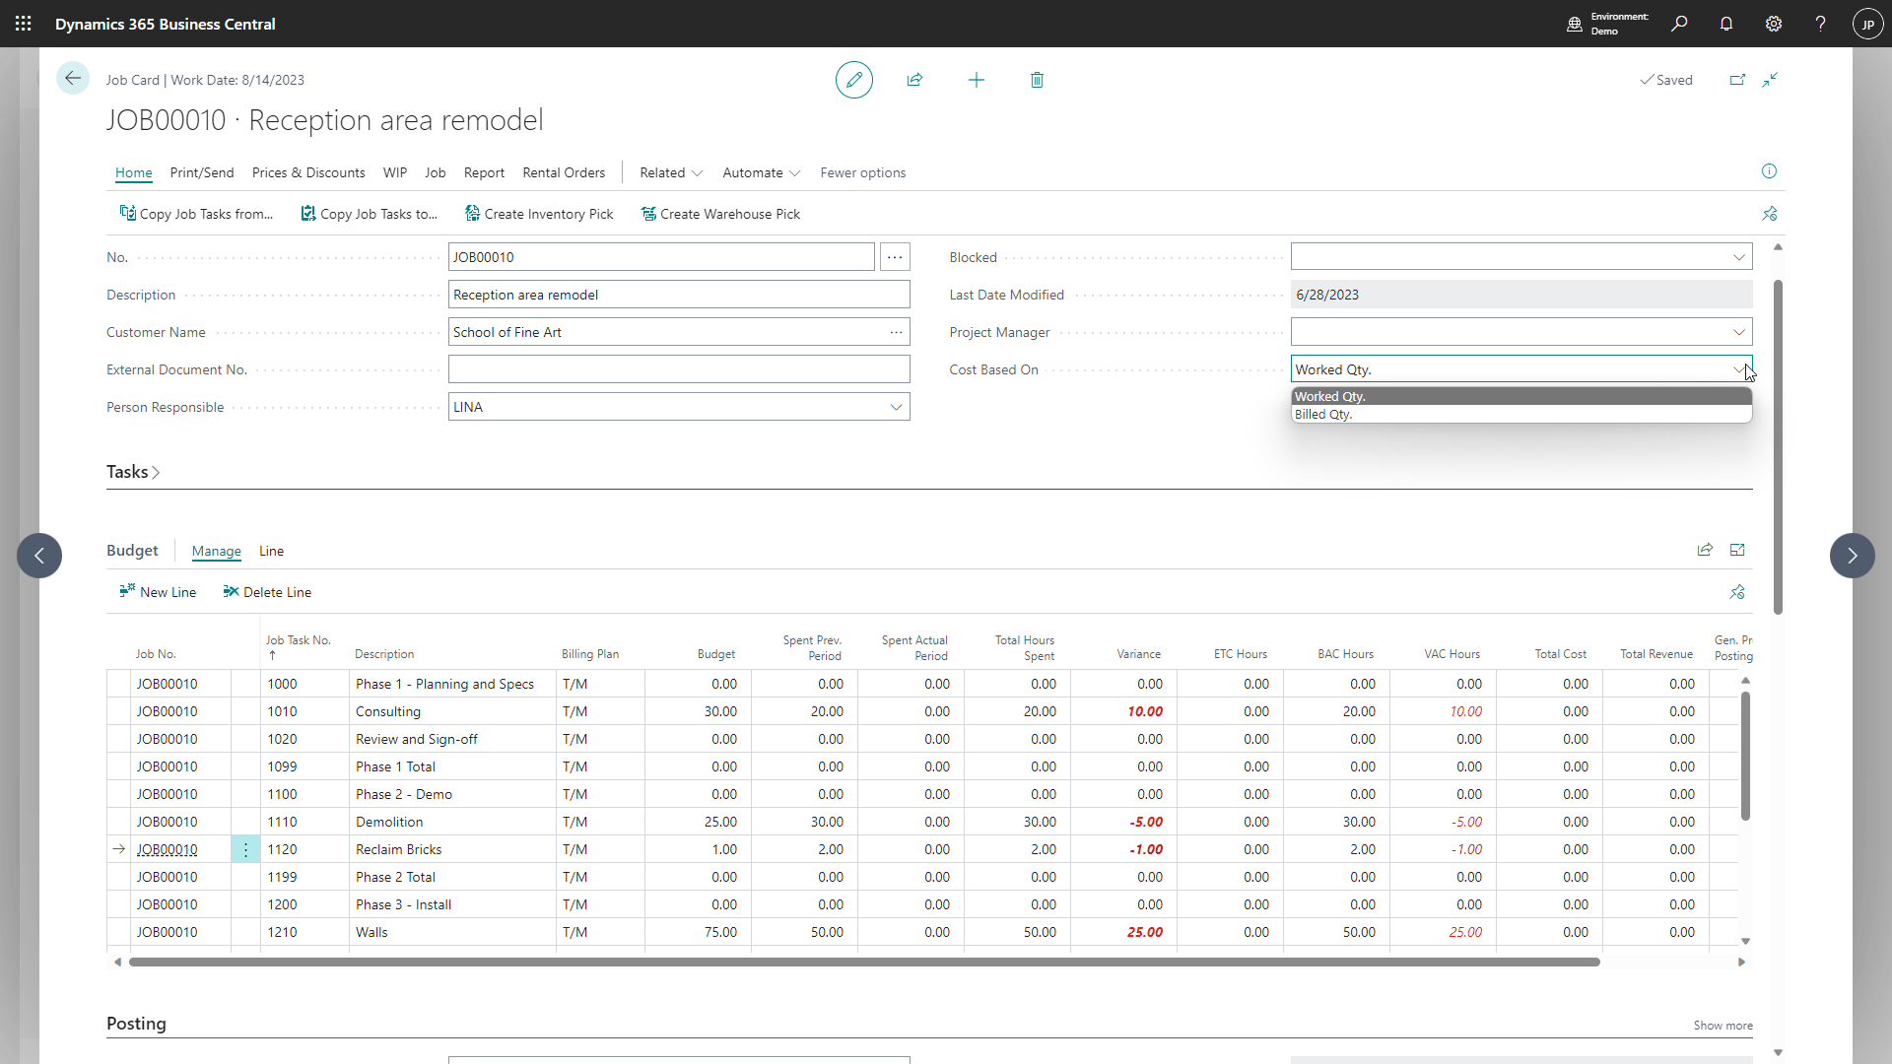This screenshot has width=1892, height=1064.
Task: Open the Report menu
Action: point(484,172)
